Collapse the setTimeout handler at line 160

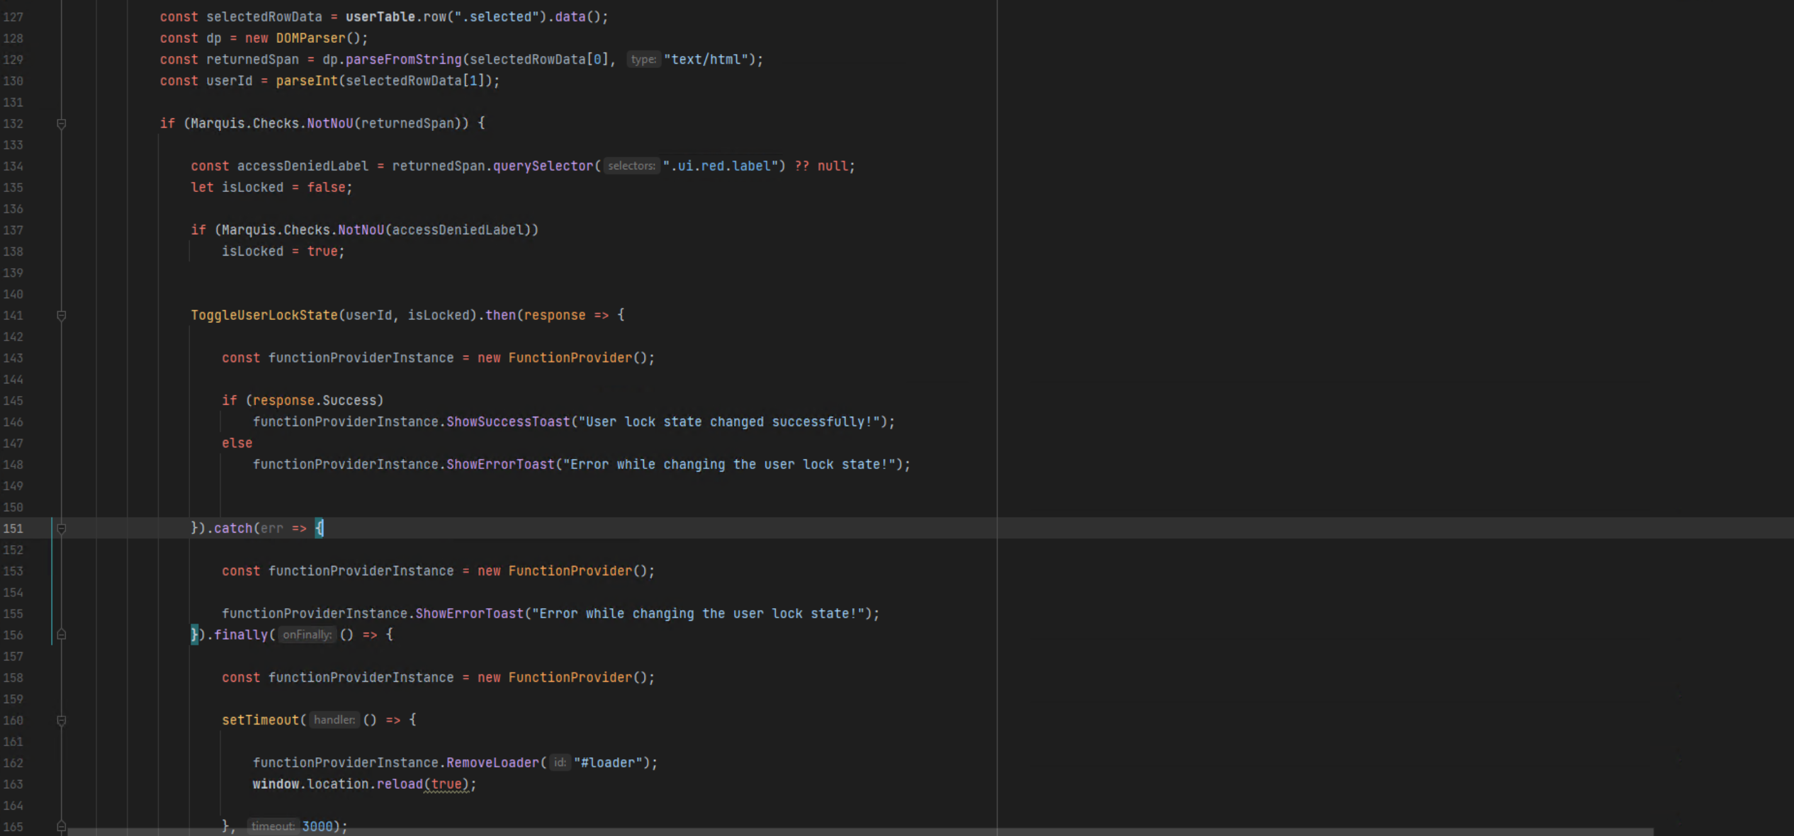61,720
